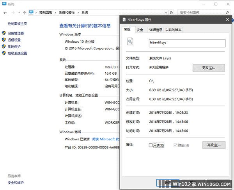Switch to the 详细信息 tab
The width and height of the screenshot is (234, 190).
[x=156, y=30]
